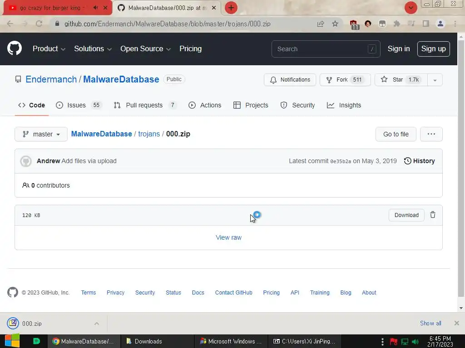Open the browser extensions puzzle icon
The image size is (465, 348).
(396, 24)
